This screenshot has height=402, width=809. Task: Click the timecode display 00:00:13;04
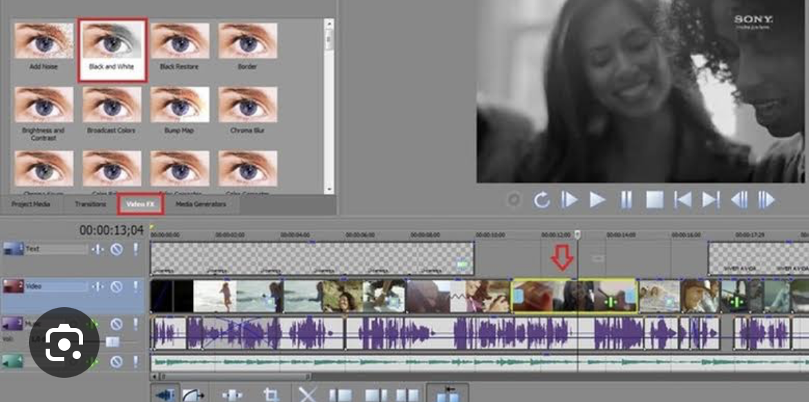tap(111, 230)
